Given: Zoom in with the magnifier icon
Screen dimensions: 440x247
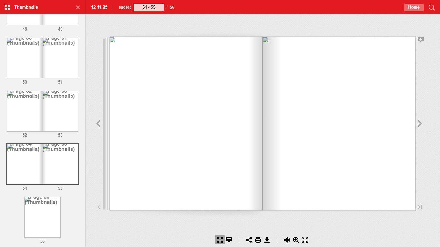Looking at the screenshot, I should tap(296, 240).
